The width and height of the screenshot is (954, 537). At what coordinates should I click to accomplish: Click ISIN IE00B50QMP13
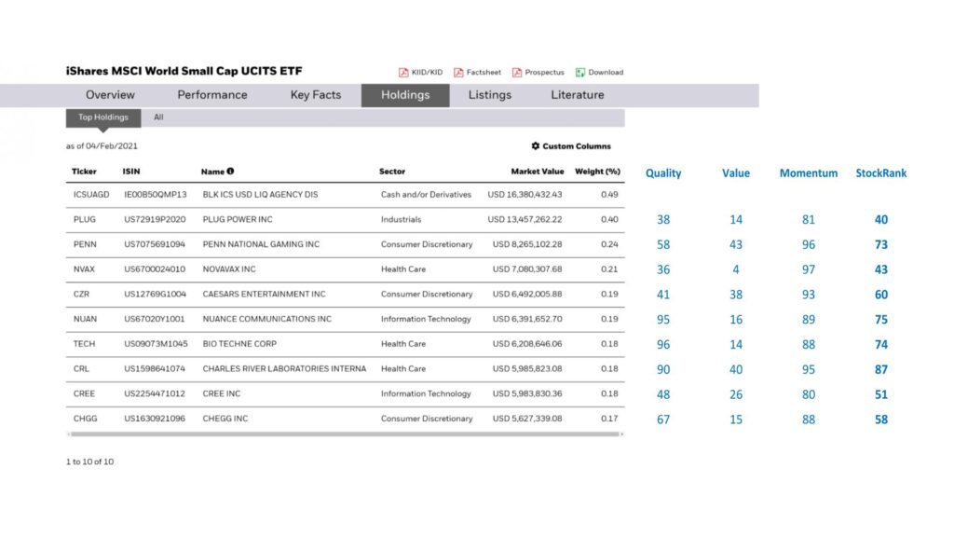pyautogui.click(x=156, y=195)
